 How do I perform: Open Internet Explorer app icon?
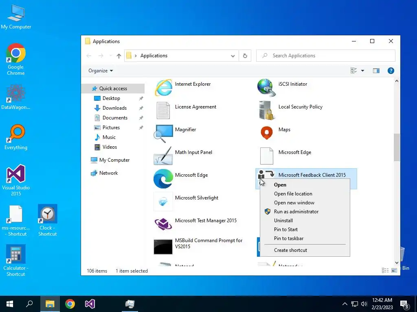[163, 88]
